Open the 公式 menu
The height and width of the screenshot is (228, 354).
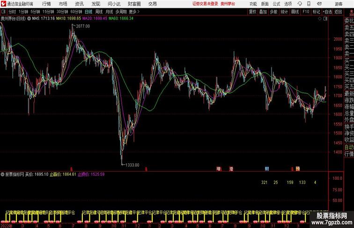pyautogui.click(x=276, y=4)
